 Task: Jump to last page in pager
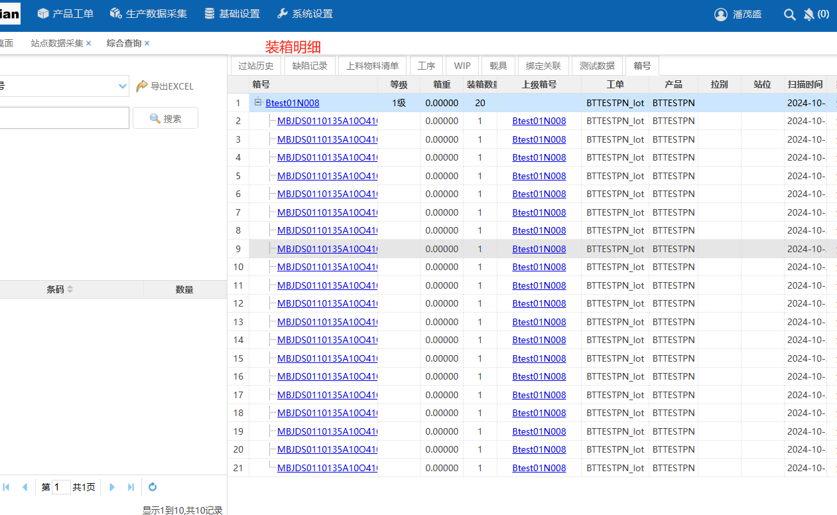pos(131,487)
